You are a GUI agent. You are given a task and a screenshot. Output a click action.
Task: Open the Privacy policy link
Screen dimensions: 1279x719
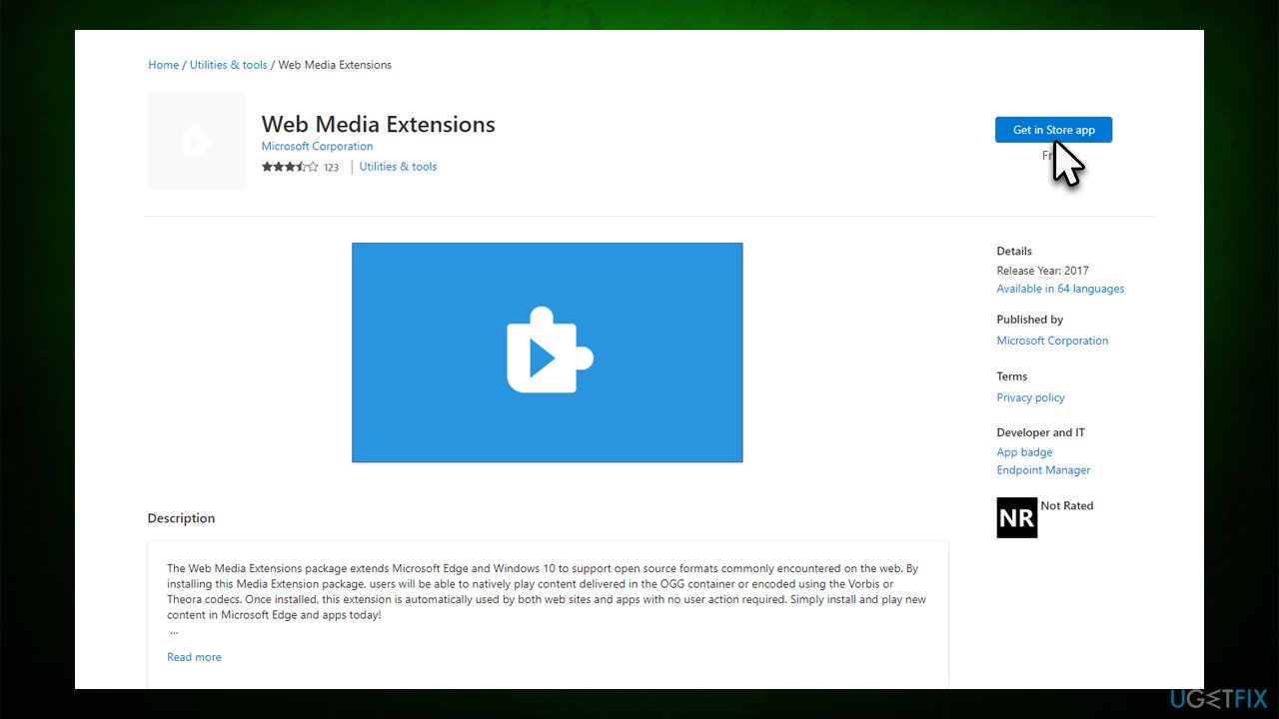click(x=1030, y=396)
